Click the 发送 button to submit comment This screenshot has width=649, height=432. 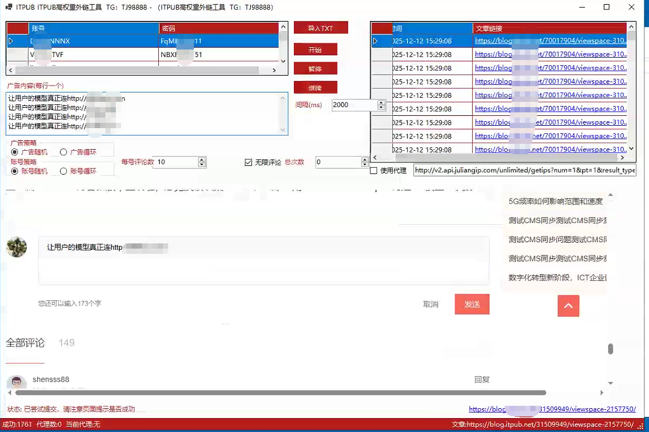[x=471, y=304]
